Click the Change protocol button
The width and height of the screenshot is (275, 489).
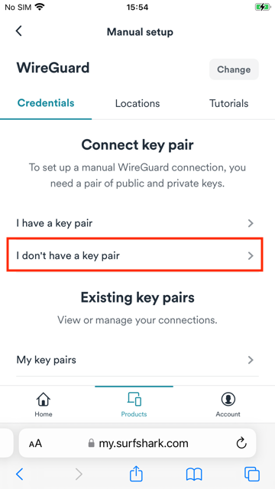pyautogui.click(x=234, y=70)
